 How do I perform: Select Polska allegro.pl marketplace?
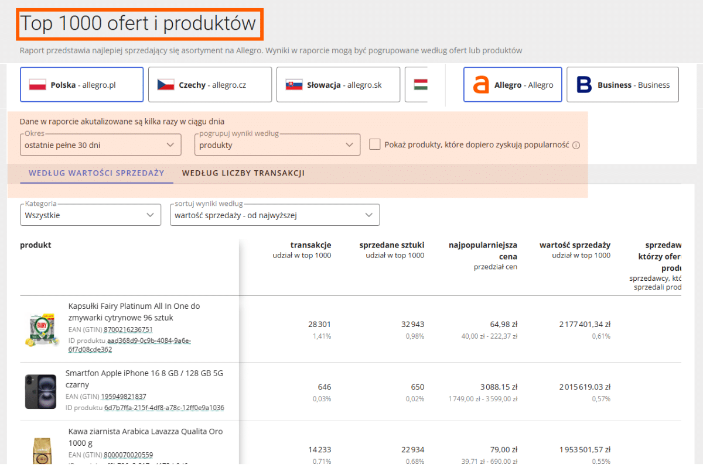coord(82,85)
